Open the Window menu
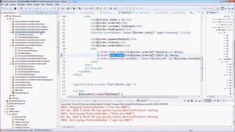The width and height of the screenshot is (235, 132). click(50, 4)
